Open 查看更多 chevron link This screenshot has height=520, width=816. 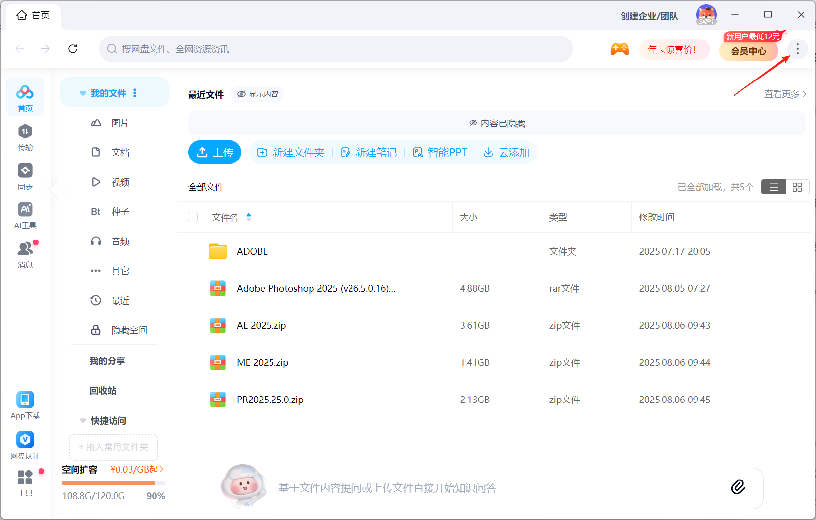pos(785,94)
